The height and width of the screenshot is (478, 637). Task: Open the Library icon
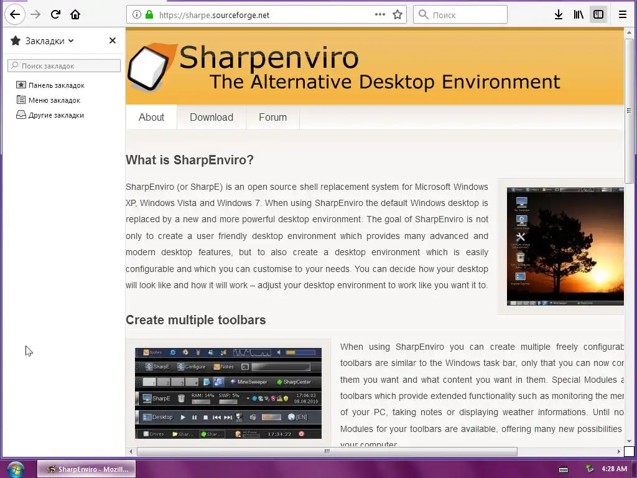point(579,15)
